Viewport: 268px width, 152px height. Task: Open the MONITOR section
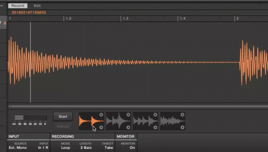click(125, 137)
